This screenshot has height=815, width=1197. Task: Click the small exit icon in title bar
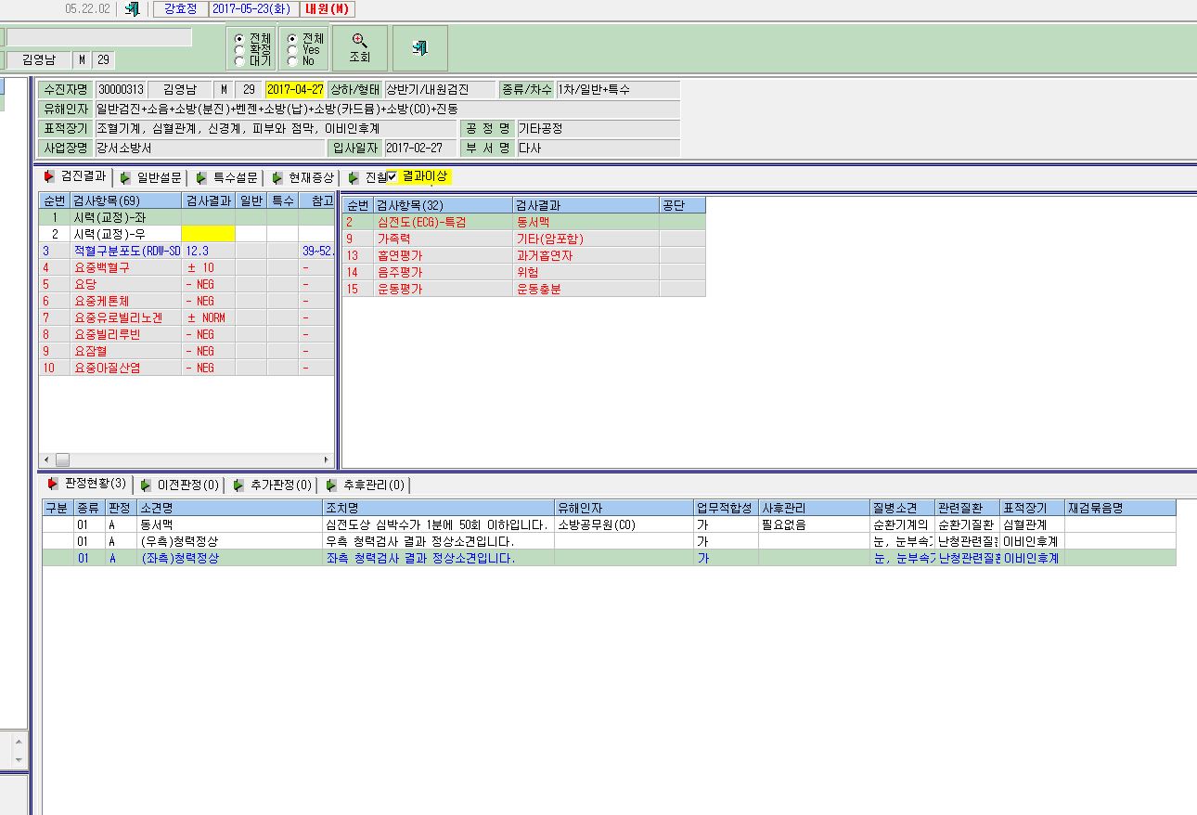[132, 9]
